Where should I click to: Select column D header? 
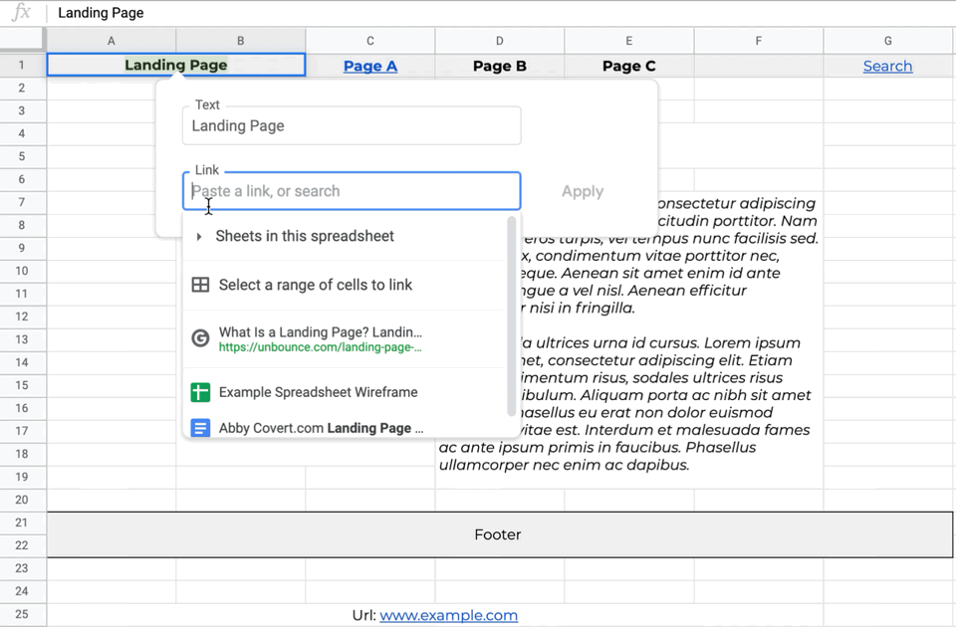[x=499, y=41]
